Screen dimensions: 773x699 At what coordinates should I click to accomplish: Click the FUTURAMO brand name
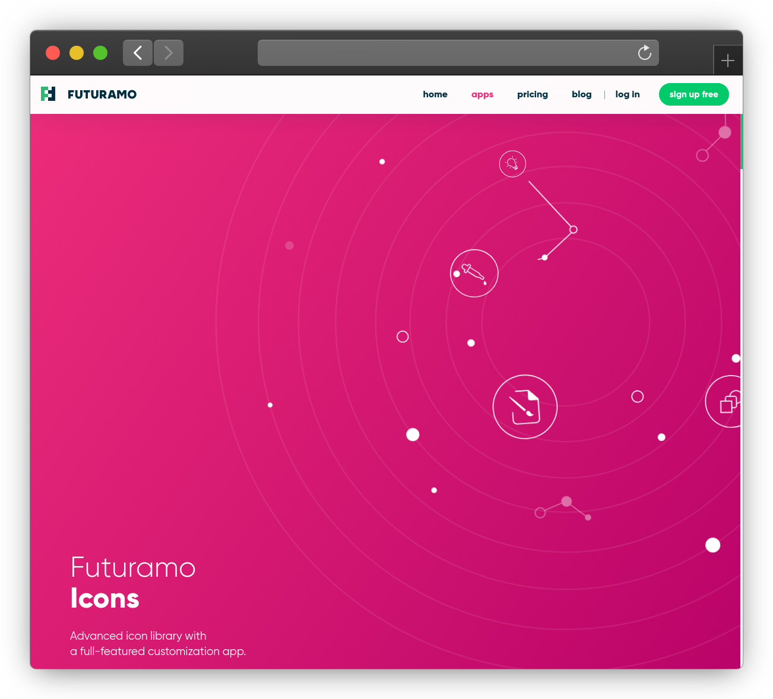(x=102, y=94)
